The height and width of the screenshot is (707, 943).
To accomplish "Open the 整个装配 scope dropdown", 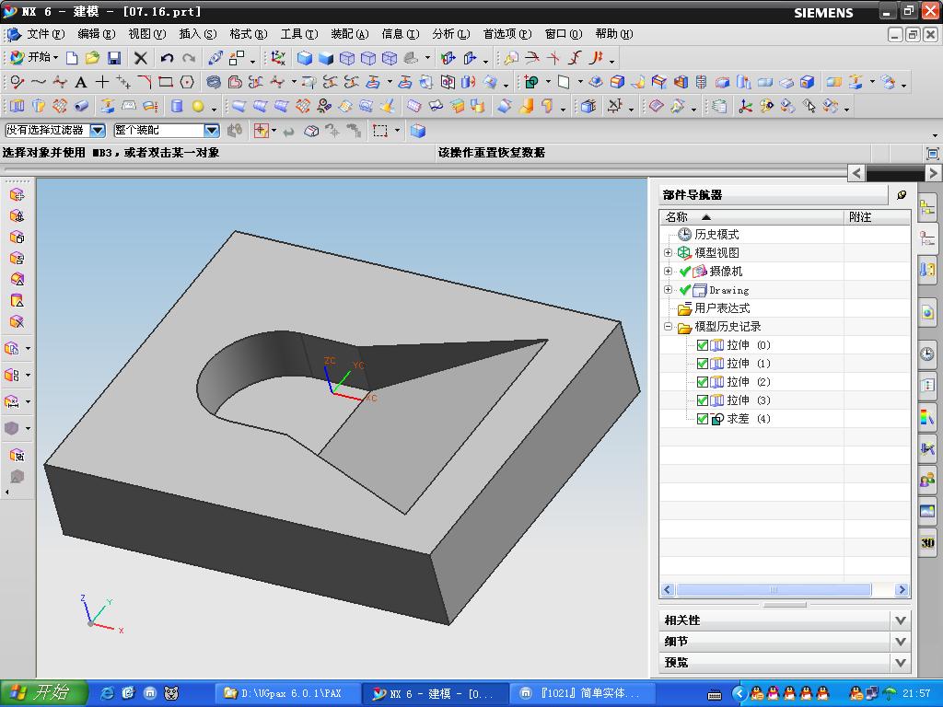I will click(x=211, y=130).
